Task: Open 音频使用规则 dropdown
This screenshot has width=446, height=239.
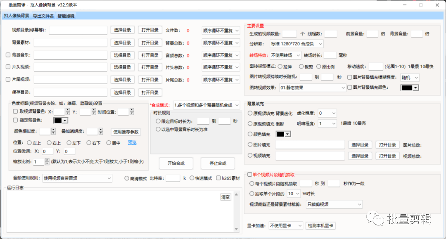Action: point(77,178)
